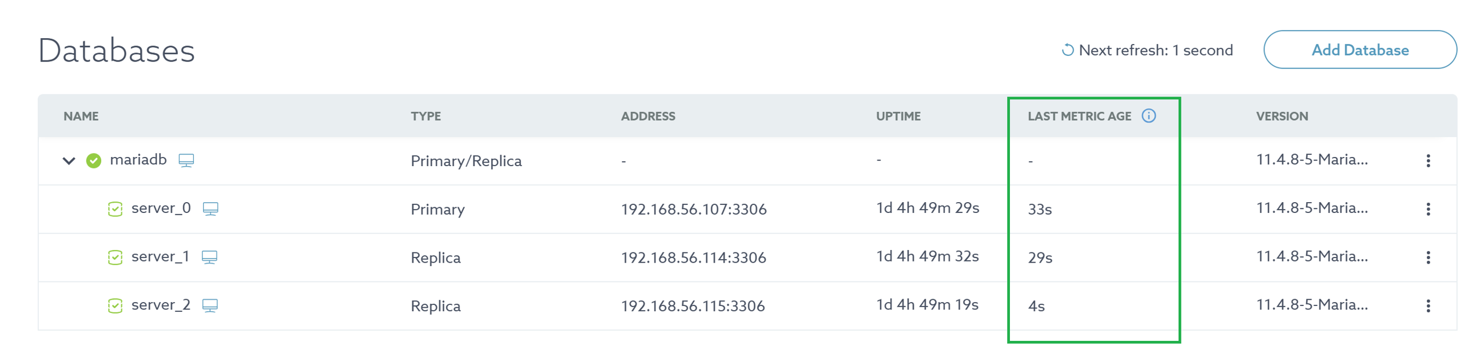The height and width of the screenshot is (350, 1464).
Task: Click the NAME column header
Action: pyautogui.click(x=81, y=116)
